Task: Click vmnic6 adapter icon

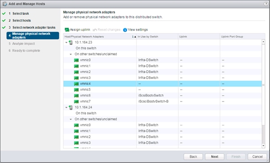Action: click(76, 96)
